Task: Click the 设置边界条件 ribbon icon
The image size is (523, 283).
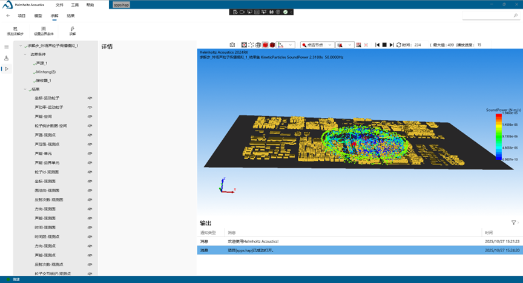Action: 44,28
